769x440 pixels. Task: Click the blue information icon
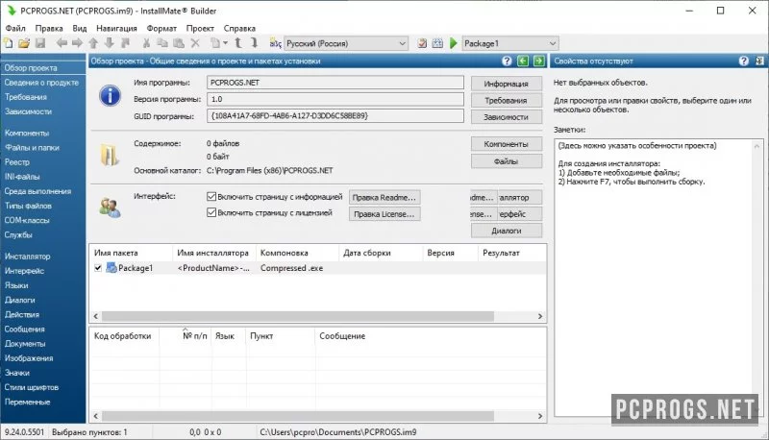click(x=110, y=95)
